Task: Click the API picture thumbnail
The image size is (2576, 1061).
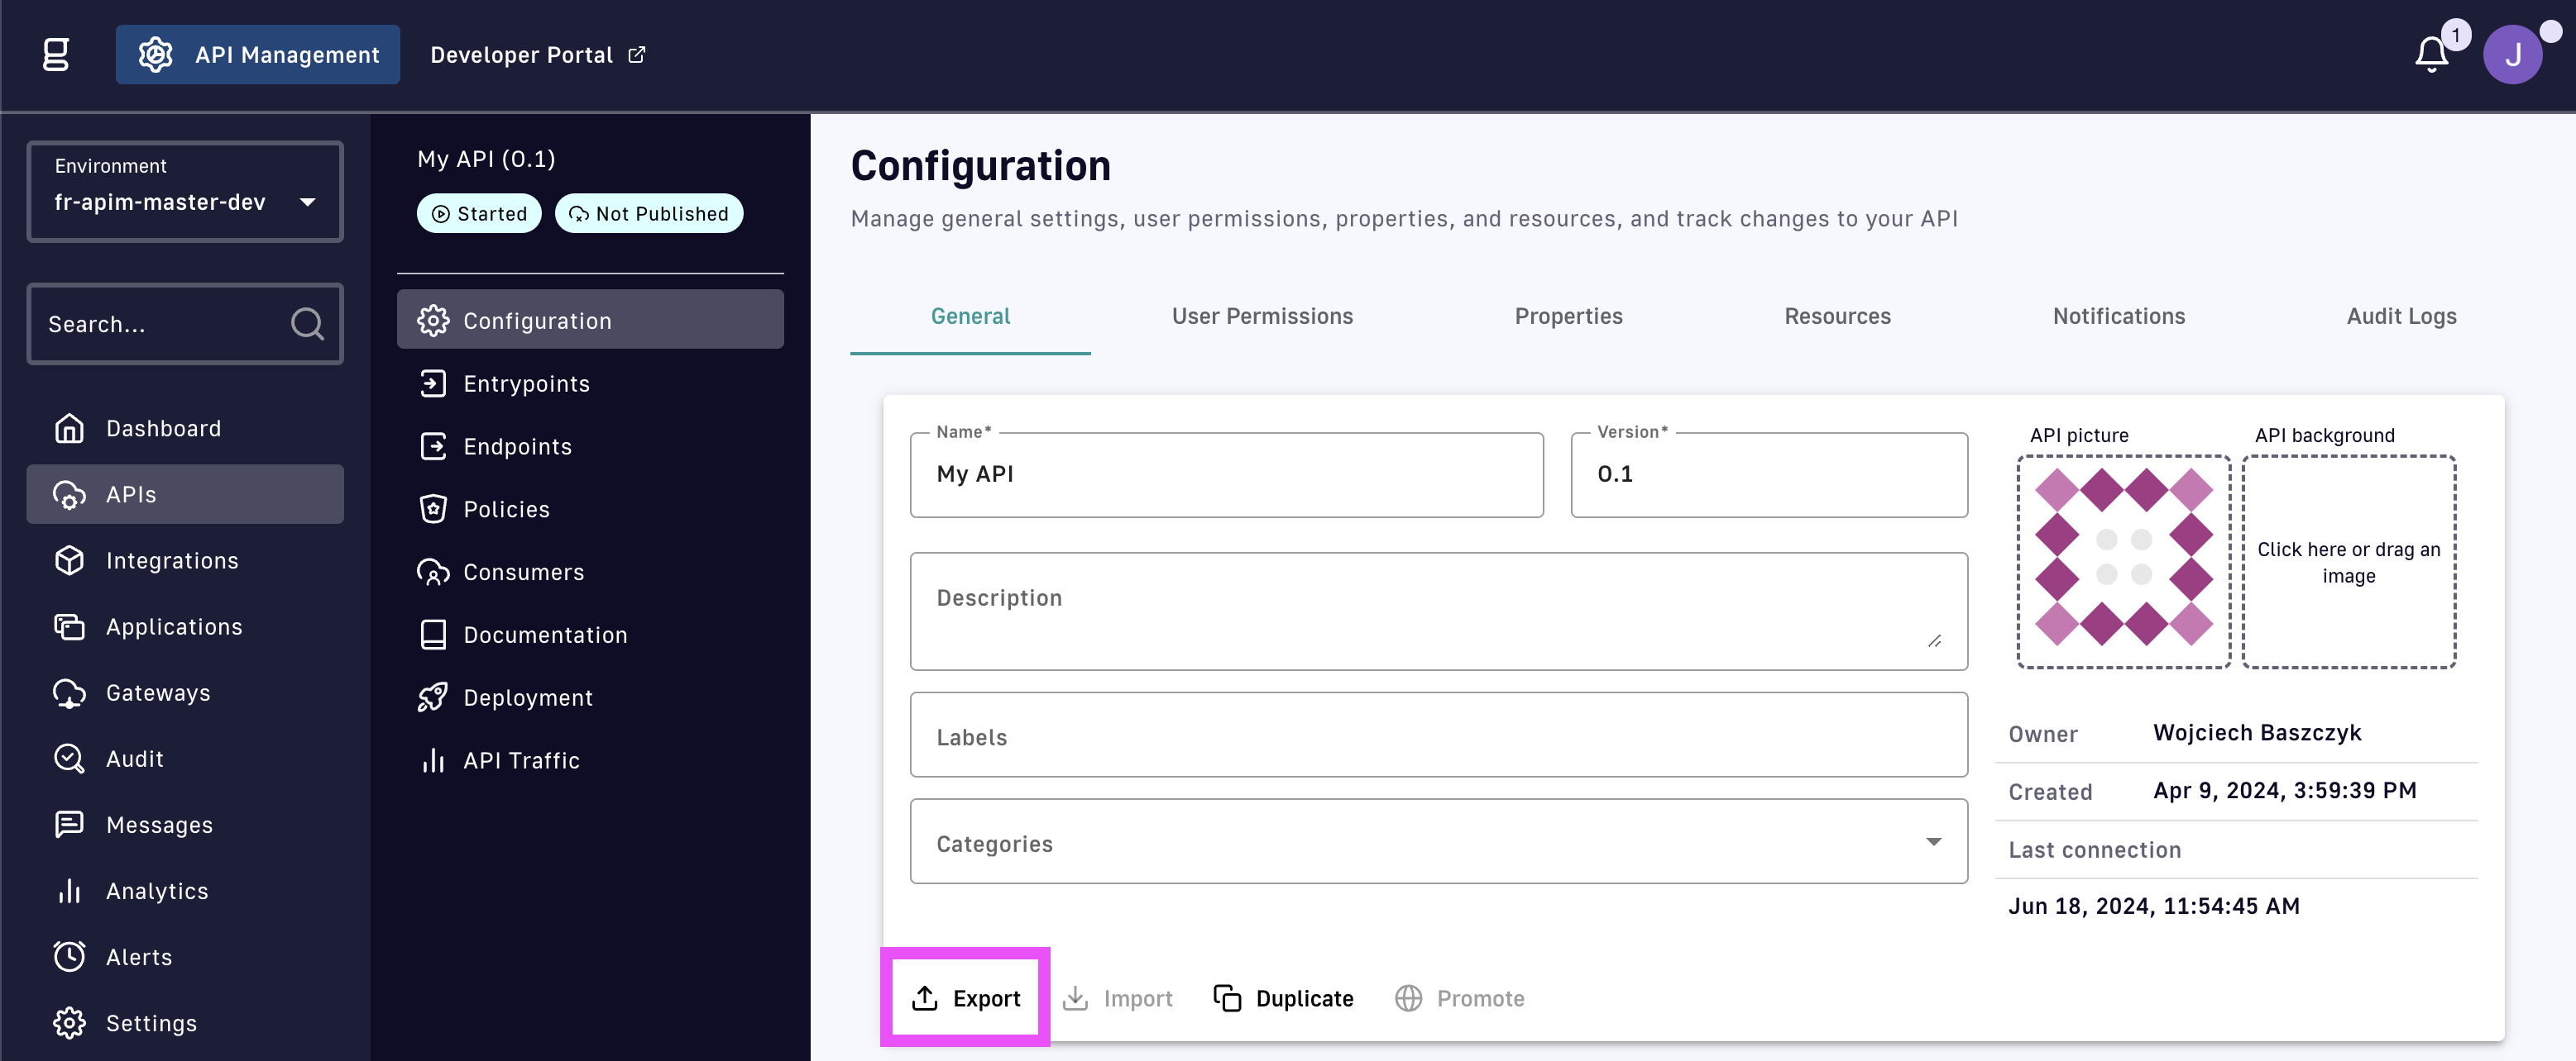Action: point(2123,560)
